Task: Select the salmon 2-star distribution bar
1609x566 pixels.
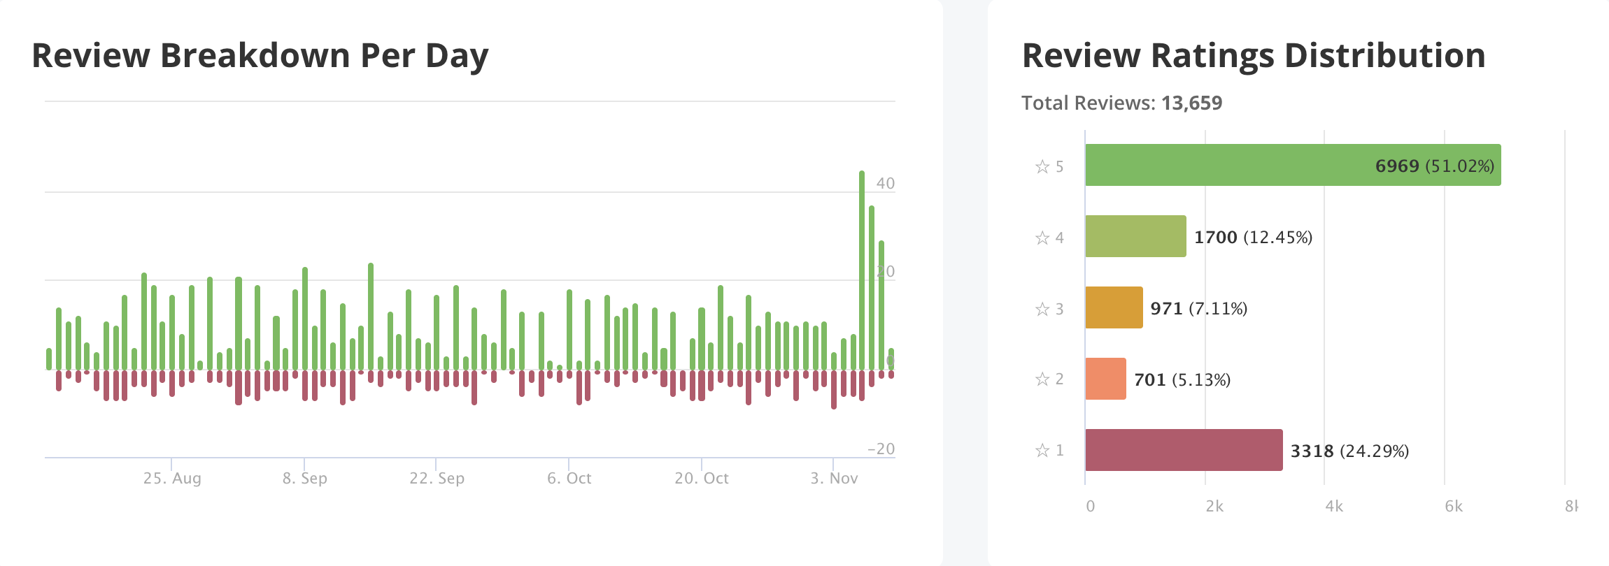Action: coord(1105,379)
